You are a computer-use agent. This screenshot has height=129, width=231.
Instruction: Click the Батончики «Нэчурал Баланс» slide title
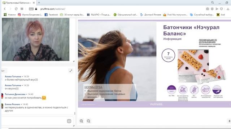pos(191,30)
